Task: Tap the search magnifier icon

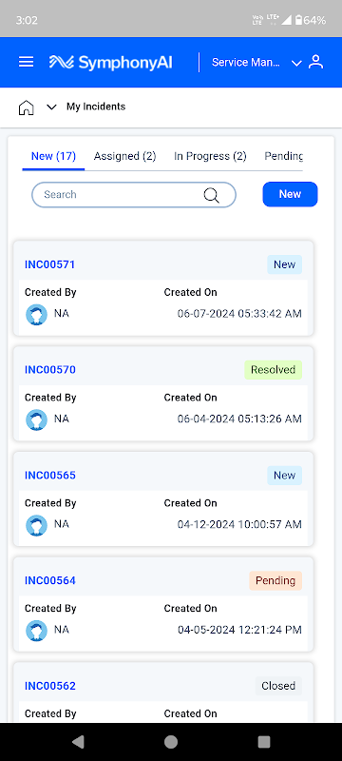Action: [x=211, y=195]
